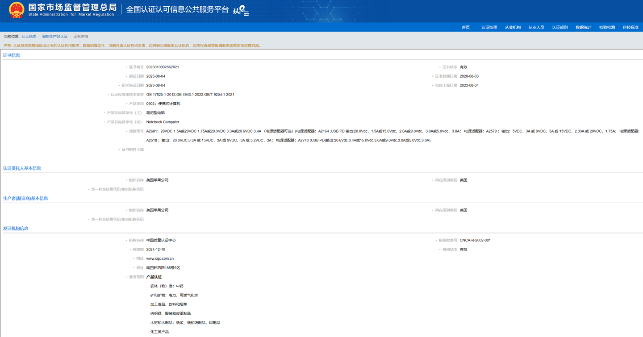Click the 证书详情 breadcrumb item
The height and width of the screenshot is (337, 643).
(x=81, y=37)
